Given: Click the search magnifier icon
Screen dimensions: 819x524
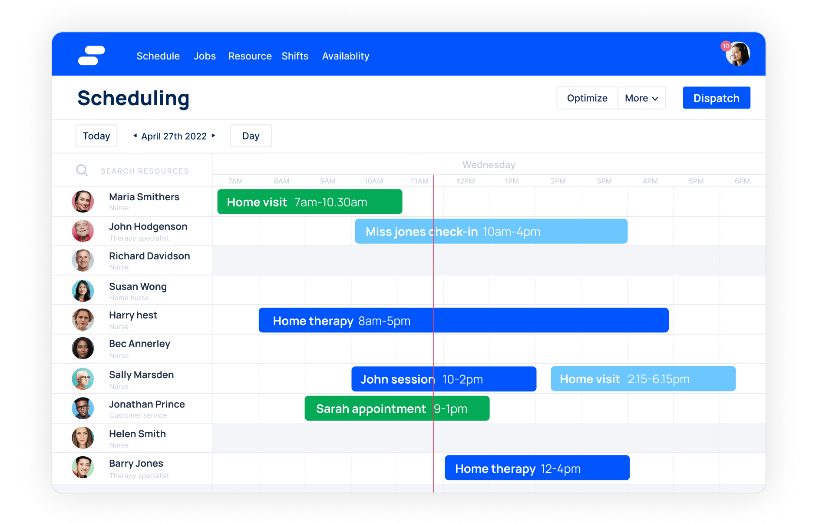Looking at the screenshot, I should [x=82, y=170].
